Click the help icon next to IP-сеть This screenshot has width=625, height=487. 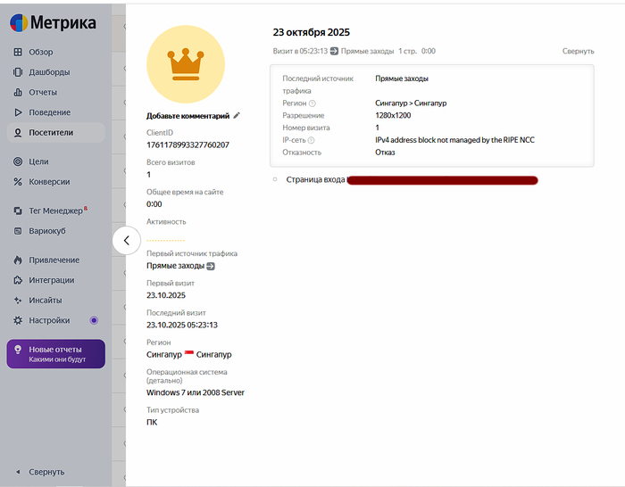pyautogui.click(x=311, y=140)
